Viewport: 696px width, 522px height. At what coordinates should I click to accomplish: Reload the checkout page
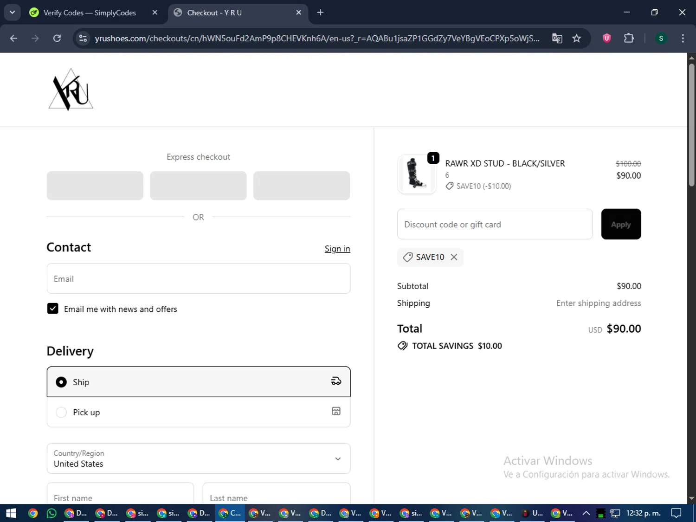pos(57,38)
